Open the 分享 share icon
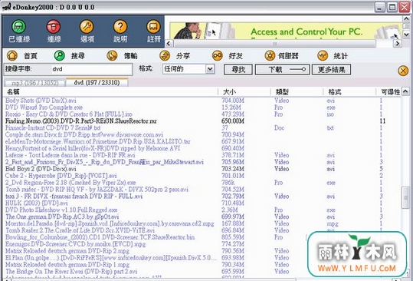Viewport: 413px width, 281px height. pos(165,56)
